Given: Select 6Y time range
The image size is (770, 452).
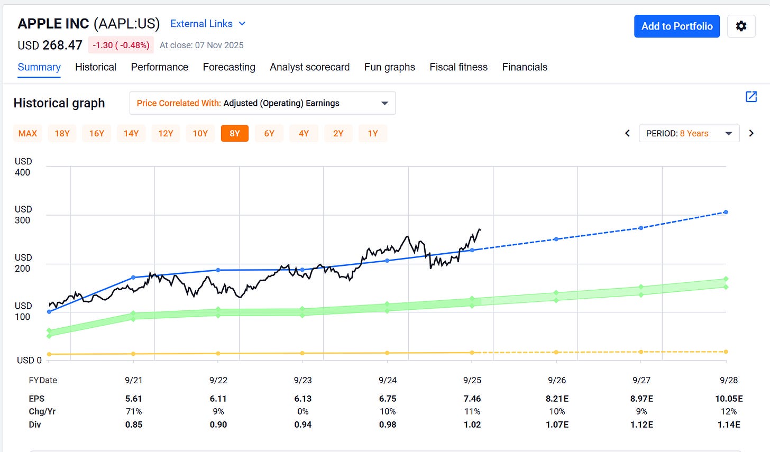Looking at the screenshot, I should (269, 133).
